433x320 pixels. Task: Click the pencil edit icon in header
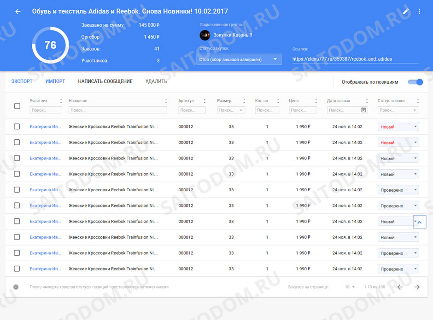(406, 11)
